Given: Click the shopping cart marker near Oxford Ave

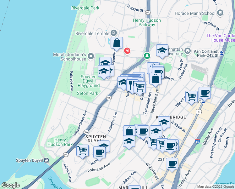Looking at the screenshot, I should (139, 87).
